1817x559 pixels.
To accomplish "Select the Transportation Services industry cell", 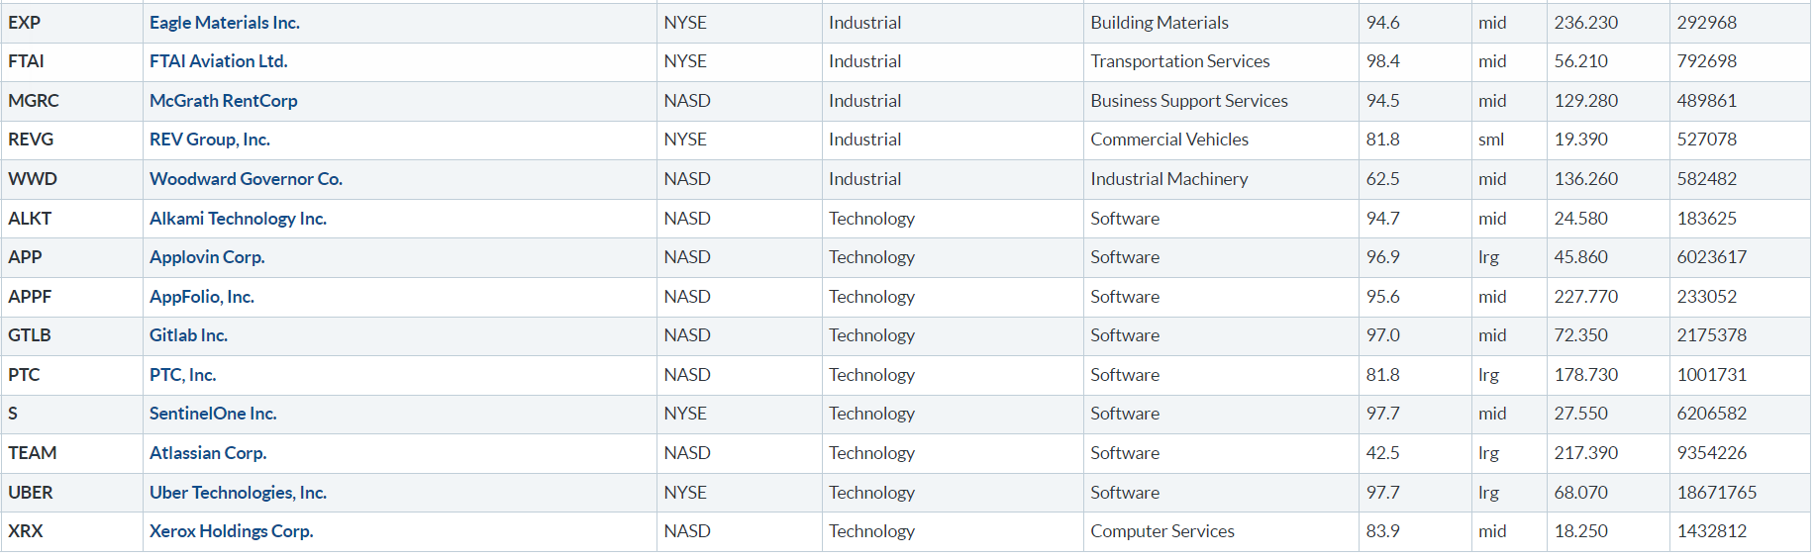I will point(1179,61).
